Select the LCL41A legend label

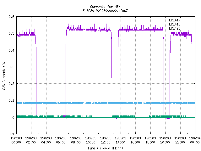175,20
